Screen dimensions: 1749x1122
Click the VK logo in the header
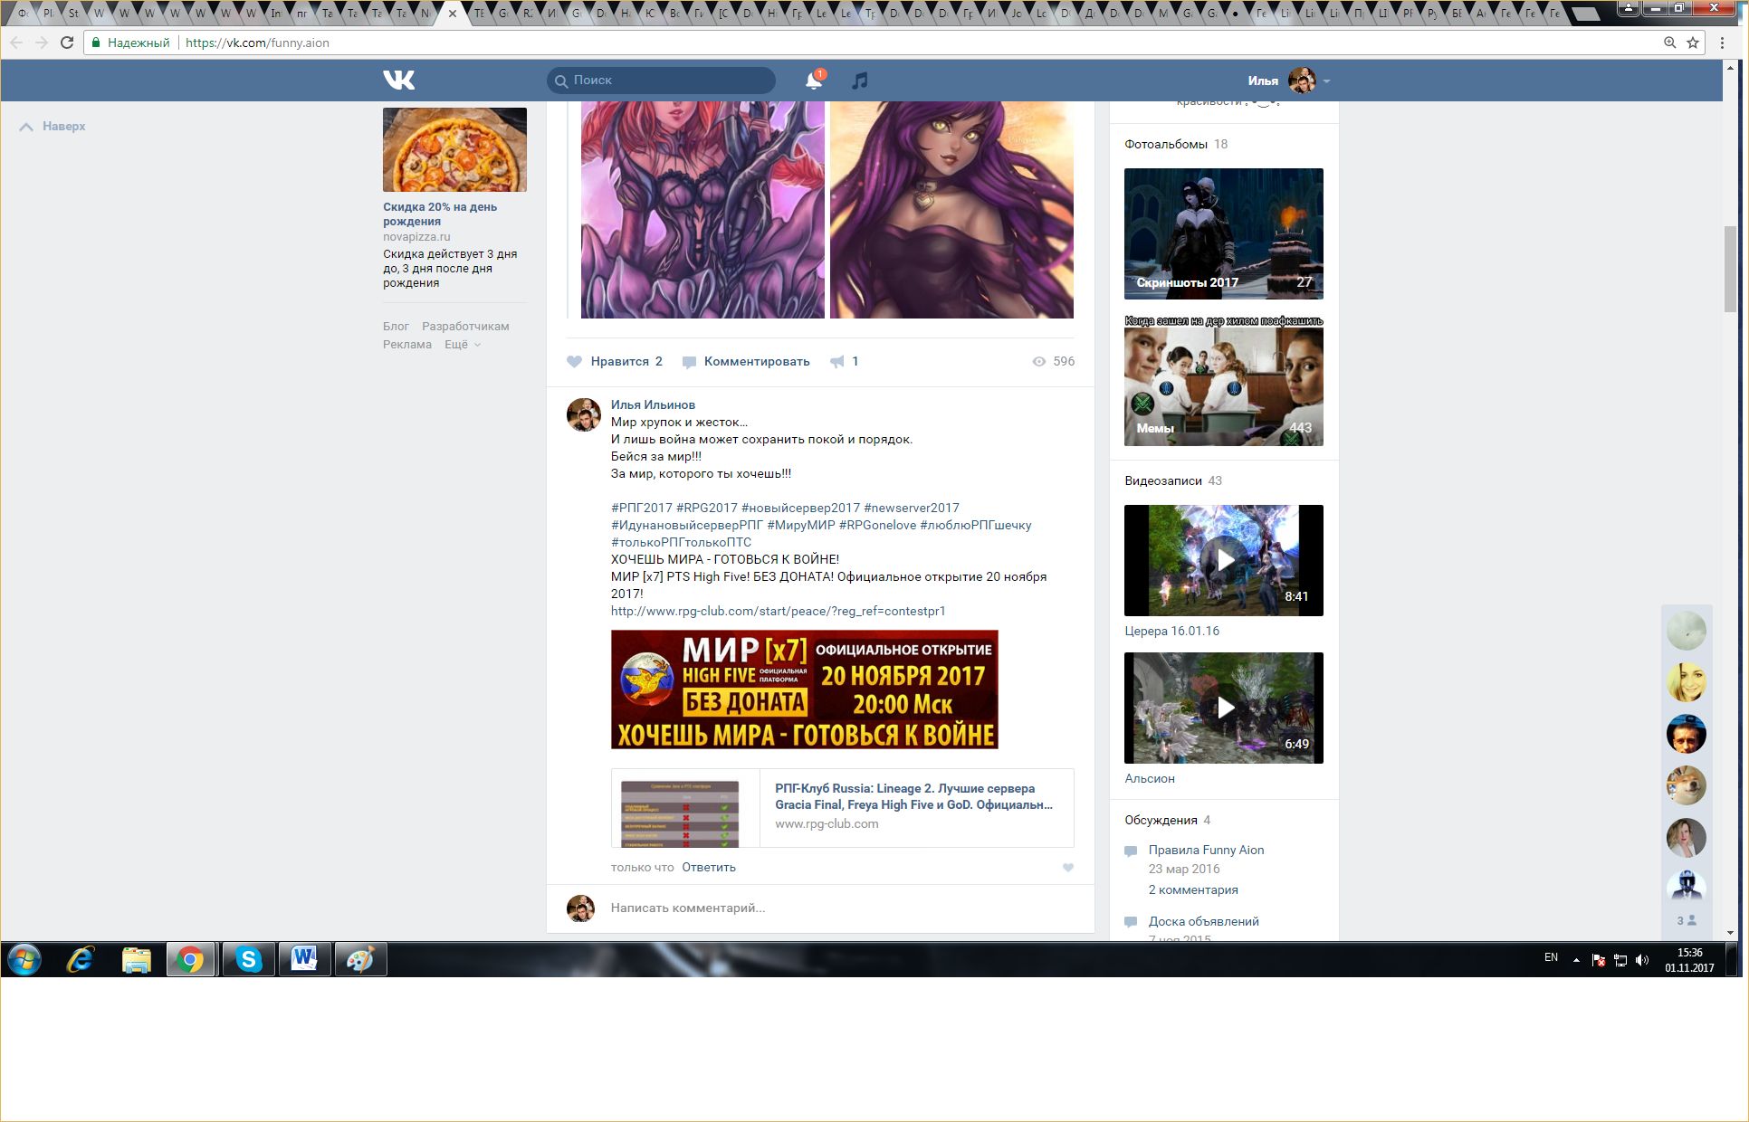(x=398, y=81)
